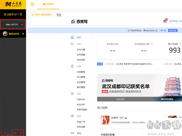Click help icon next to 累计阅读数
The image size is (182, 136).
pos(180,44)
